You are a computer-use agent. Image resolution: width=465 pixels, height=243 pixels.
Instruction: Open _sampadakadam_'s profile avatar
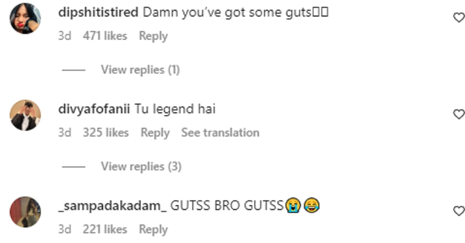point(25,212)
